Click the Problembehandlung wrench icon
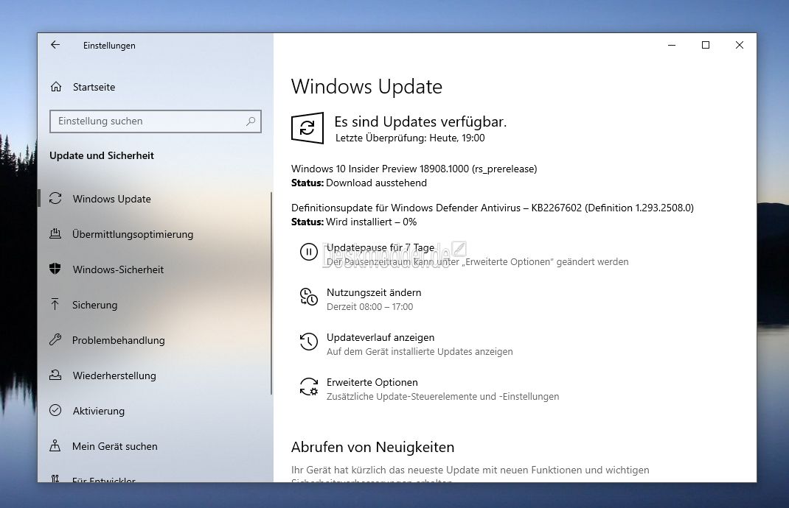 point(55,339)
